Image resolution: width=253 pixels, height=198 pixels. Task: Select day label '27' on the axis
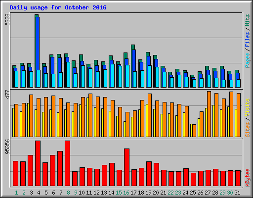tap(208, 193)
